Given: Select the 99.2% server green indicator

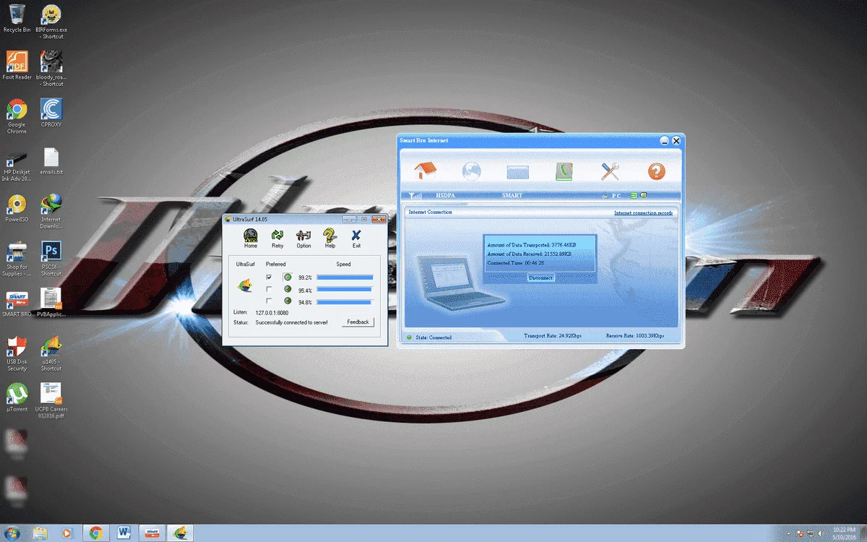Looking at the screenshot, I should point(288,277).
